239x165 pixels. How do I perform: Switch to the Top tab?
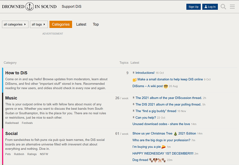point(96,24)
